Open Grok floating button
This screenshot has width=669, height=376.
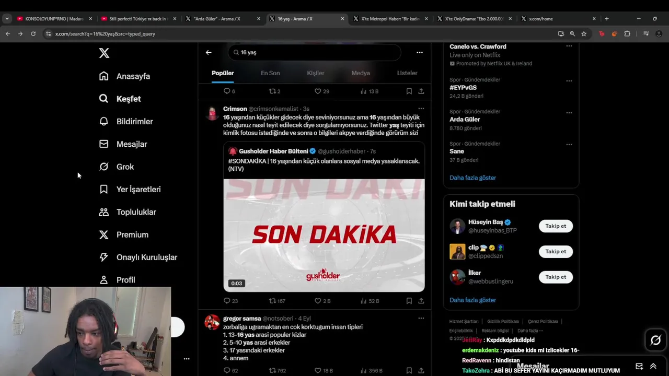pos(655,340)
